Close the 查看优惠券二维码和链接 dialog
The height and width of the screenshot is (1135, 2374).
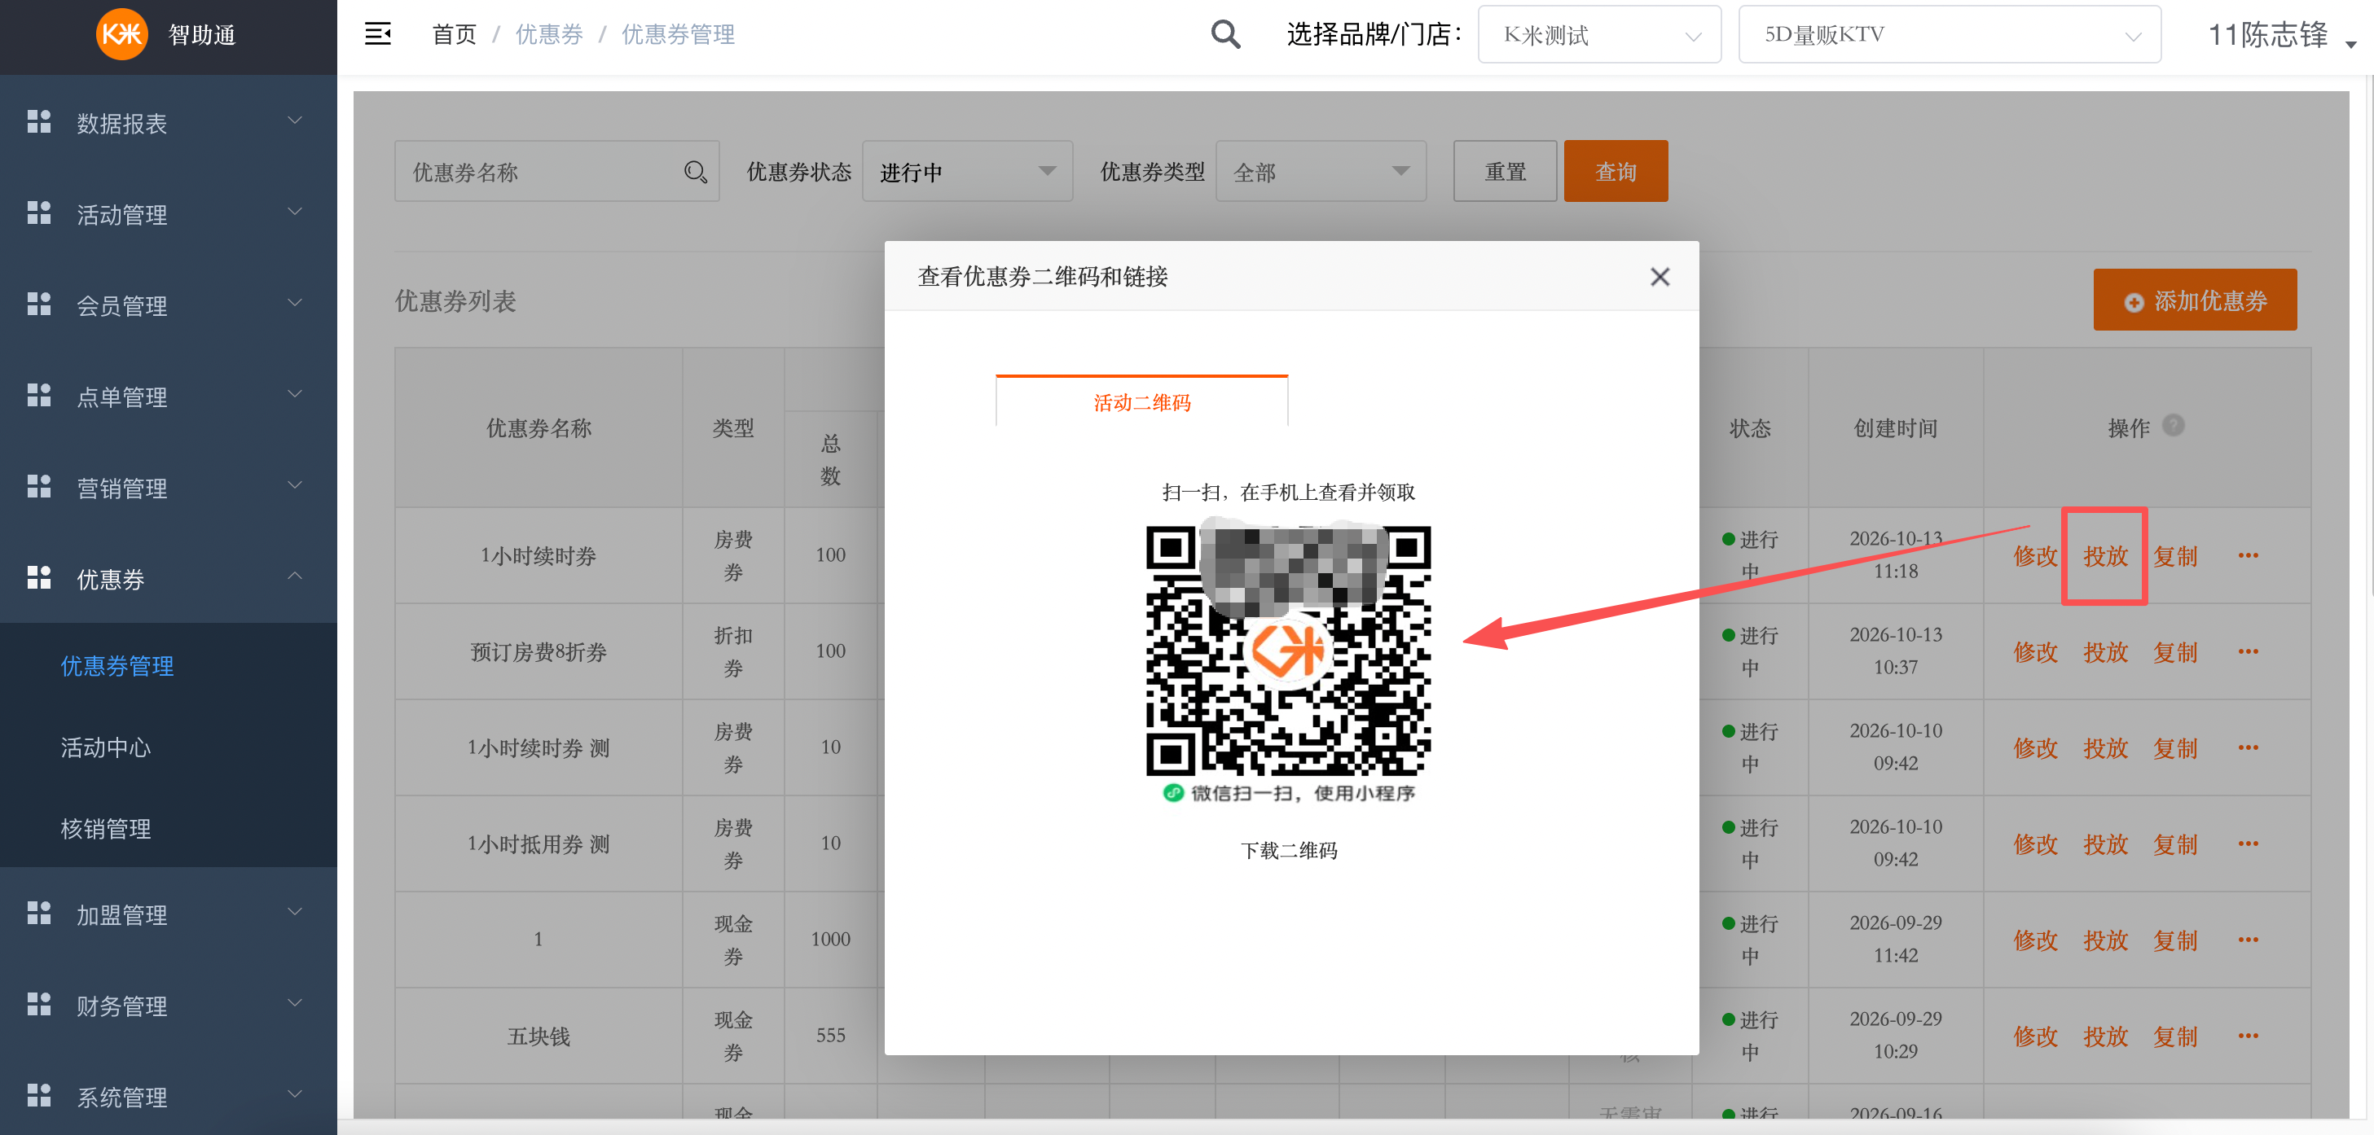(1660, 276)
